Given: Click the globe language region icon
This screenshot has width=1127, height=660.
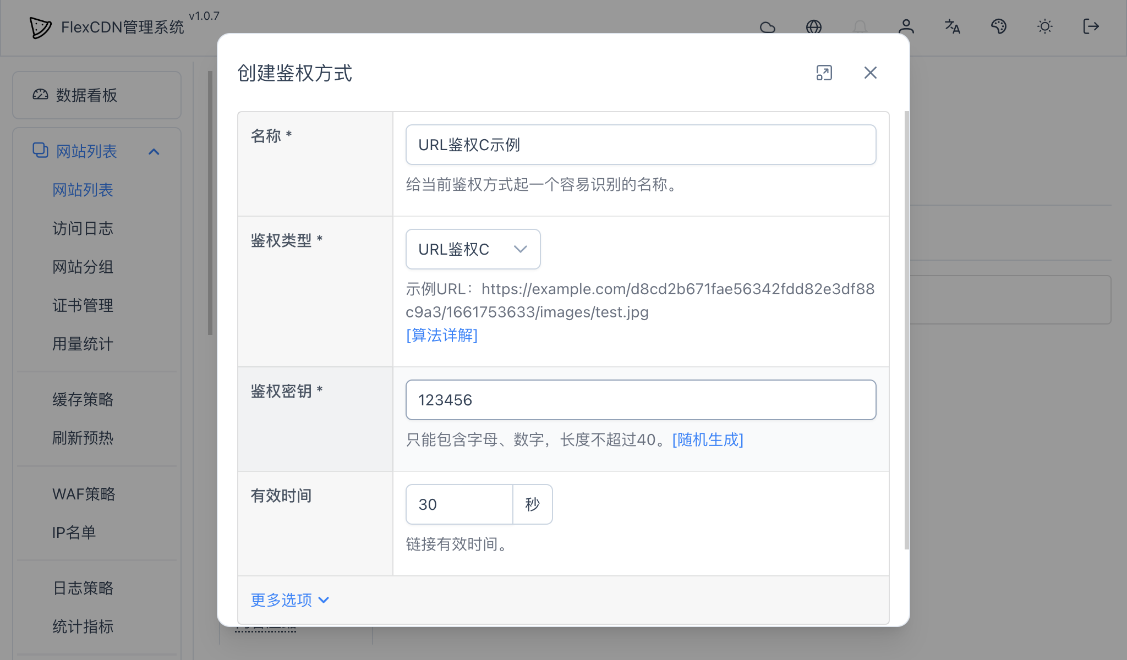Looking at the screenshot, I should pos(814,27).
